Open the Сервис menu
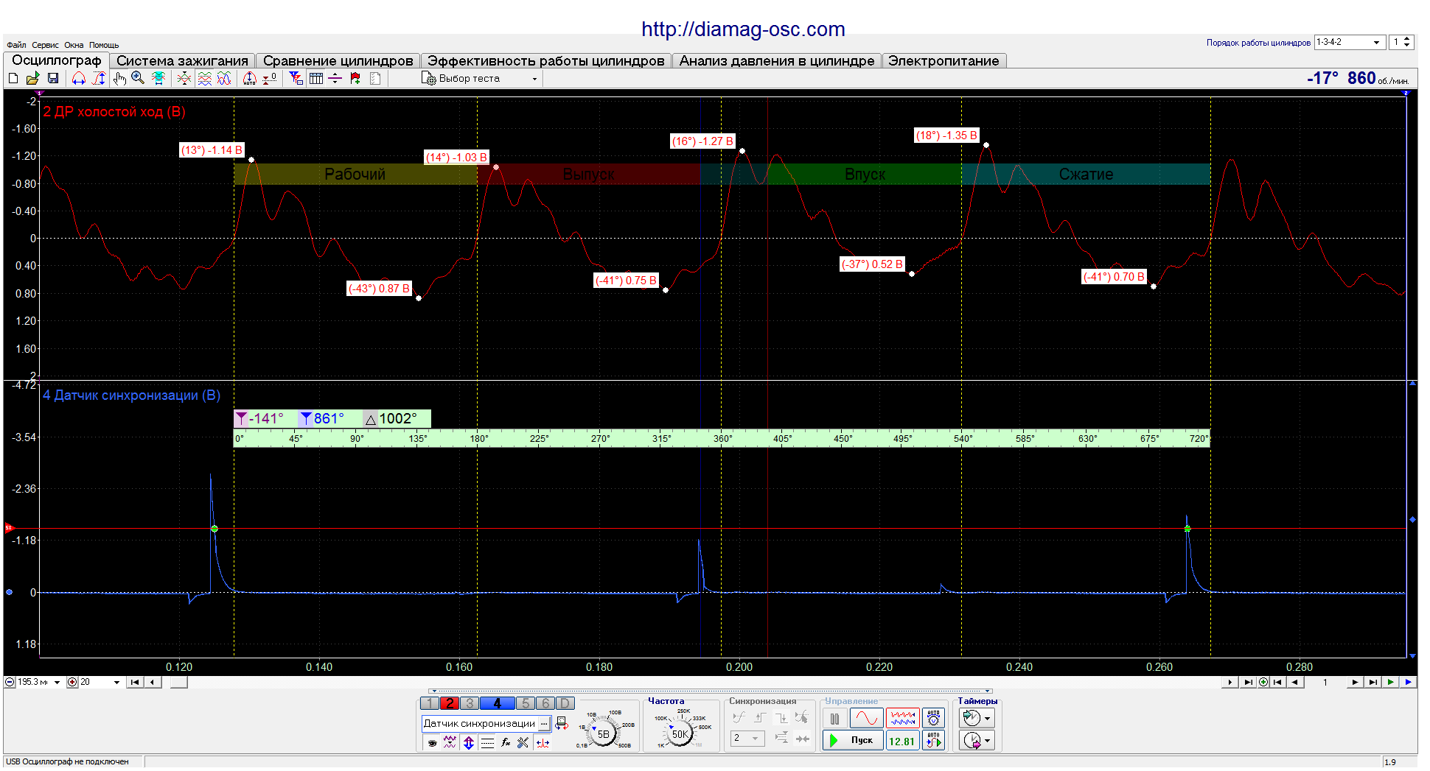Image resolution: width=1430 pixels, height=771 pixels. [45, 45]
